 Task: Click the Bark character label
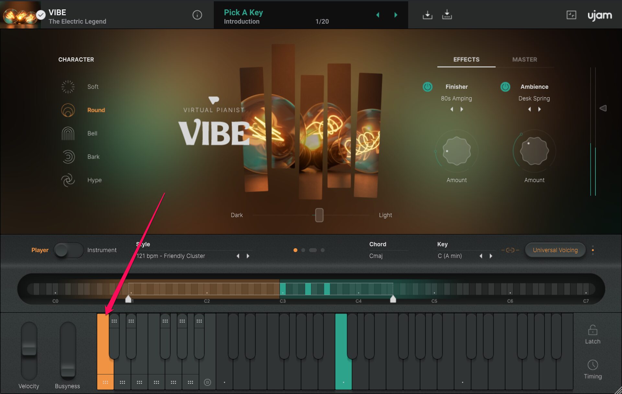(x=93, y=157)
